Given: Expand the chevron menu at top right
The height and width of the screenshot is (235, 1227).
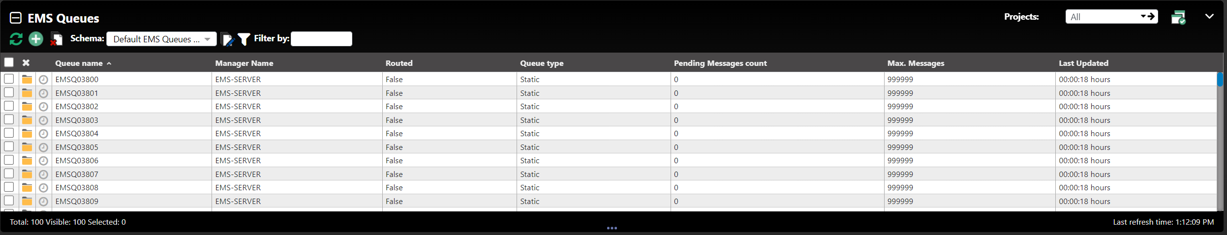Looking at the screenshot, I should pyautogui.click(x=1209, y=16).
